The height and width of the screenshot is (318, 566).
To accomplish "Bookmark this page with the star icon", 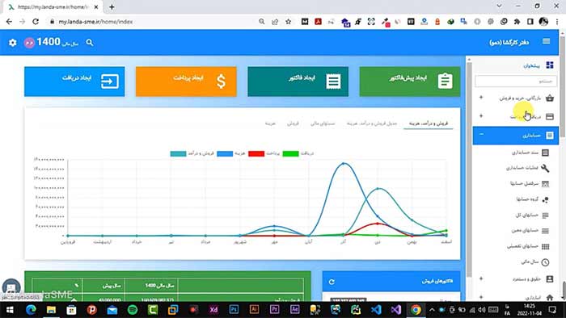I will pyautogui.click(x=288, y=22).
